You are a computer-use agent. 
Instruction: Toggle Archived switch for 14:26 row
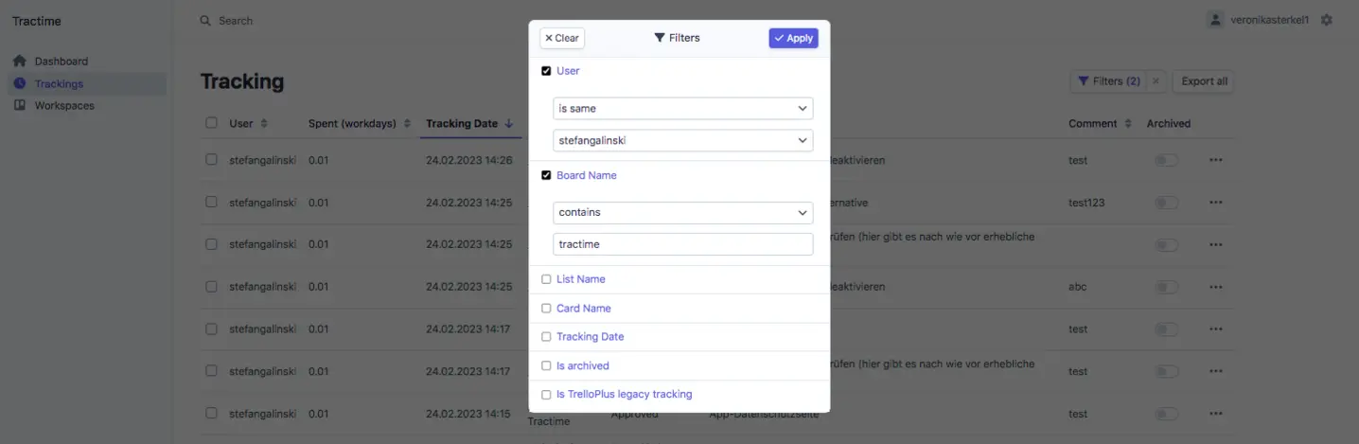1166,160
